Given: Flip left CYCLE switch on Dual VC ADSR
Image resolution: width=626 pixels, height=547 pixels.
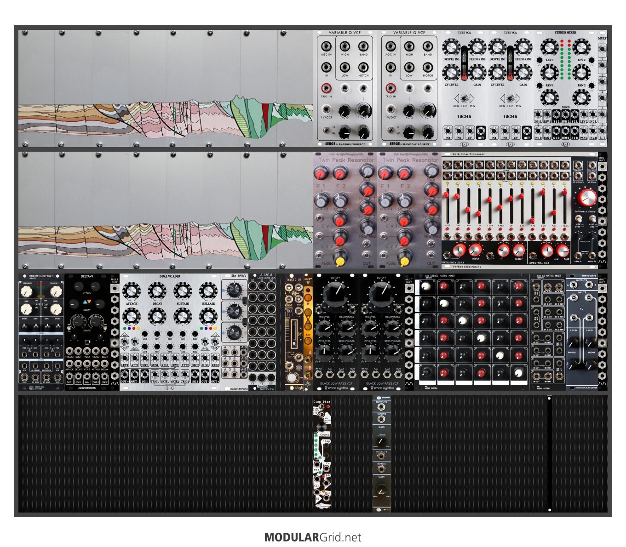Looking at the screenshot, I should point(135,341).
